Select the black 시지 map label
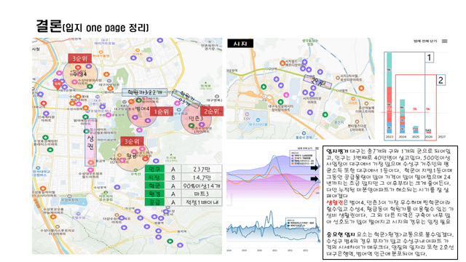Image resolution: width=466 pixels, height=262 pixels. pos(240,44)
